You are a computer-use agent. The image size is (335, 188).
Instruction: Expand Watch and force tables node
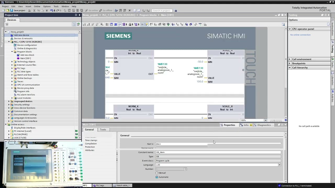(12, 75)
